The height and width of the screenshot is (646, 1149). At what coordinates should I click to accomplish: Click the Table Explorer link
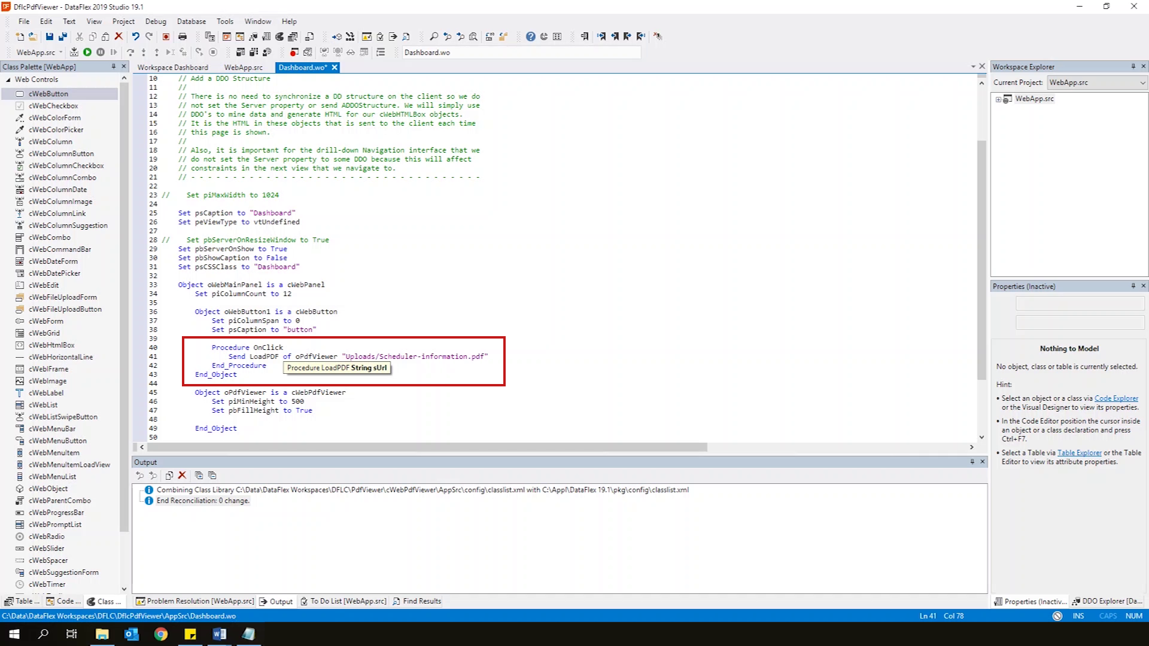[1079, 453]
